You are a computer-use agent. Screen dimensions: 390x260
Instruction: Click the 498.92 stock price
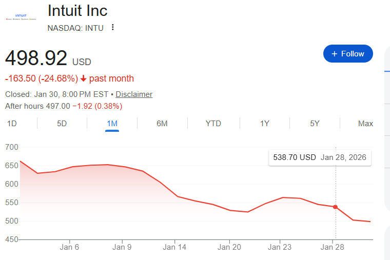point(36,58)
